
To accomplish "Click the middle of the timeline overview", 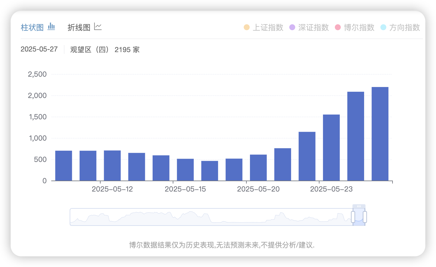I will click(x=211, y=217).
